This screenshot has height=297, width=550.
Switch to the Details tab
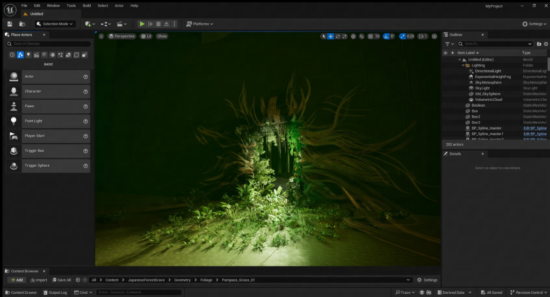click(x=455, y=154)
